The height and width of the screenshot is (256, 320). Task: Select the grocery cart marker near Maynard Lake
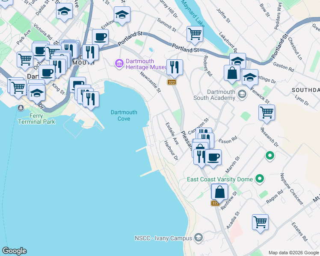(195, 35)
